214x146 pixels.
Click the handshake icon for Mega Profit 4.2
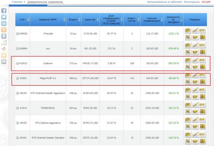click(x=195, y=82)
